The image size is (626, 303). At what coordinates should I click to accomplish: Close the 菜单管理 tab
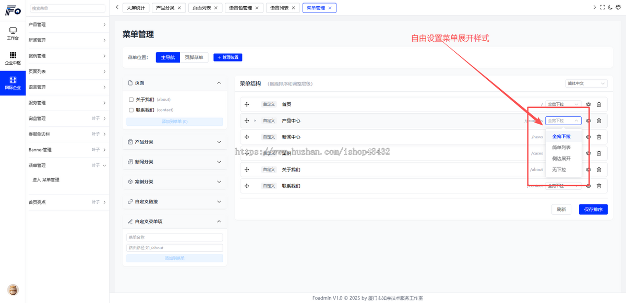[330, 8]
